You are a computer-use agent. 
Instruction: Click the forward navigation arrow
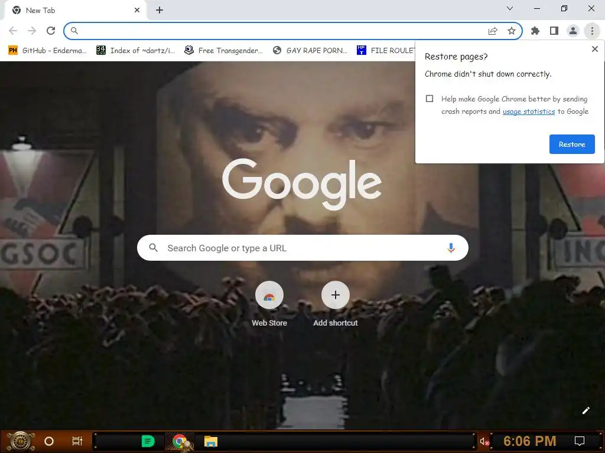pos(32,31)
